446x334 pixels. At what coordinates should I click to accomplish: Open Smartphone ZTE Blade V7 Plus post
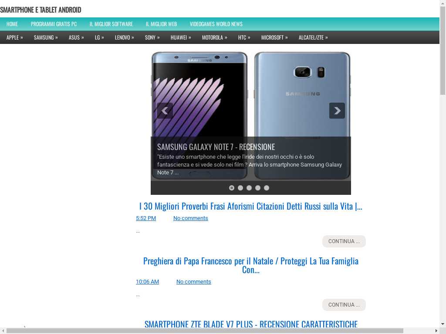(251, 324)
